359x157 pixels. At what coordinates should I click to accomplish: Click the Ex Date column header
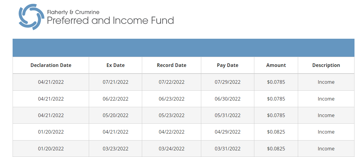[115, 65]
